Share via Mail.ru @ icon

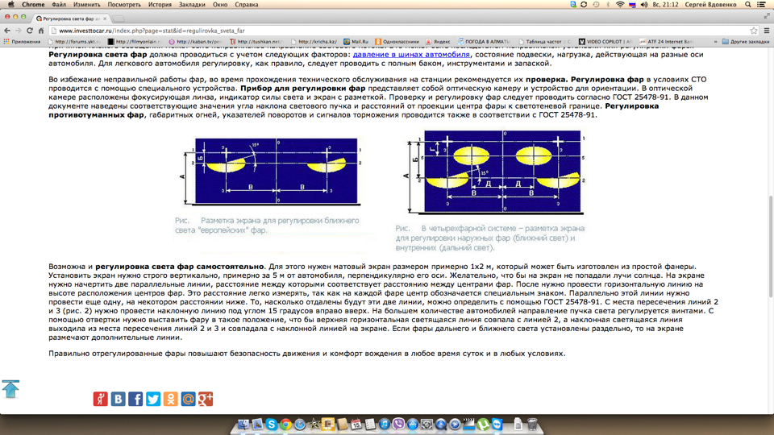coord(188,399)
